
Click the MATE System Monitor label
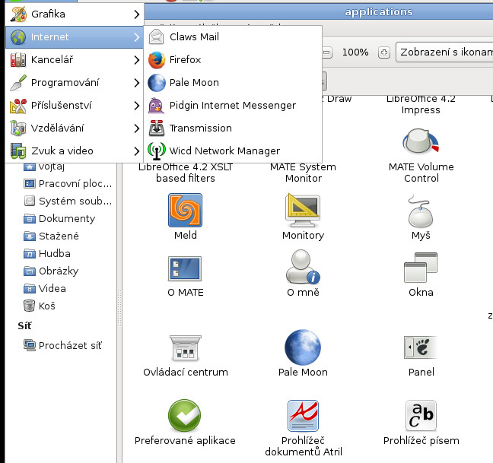[303, 173]
